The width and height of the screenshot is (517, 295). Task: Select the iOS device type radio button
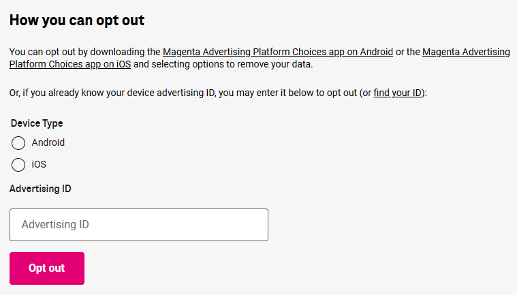click(x=18, y=164)
